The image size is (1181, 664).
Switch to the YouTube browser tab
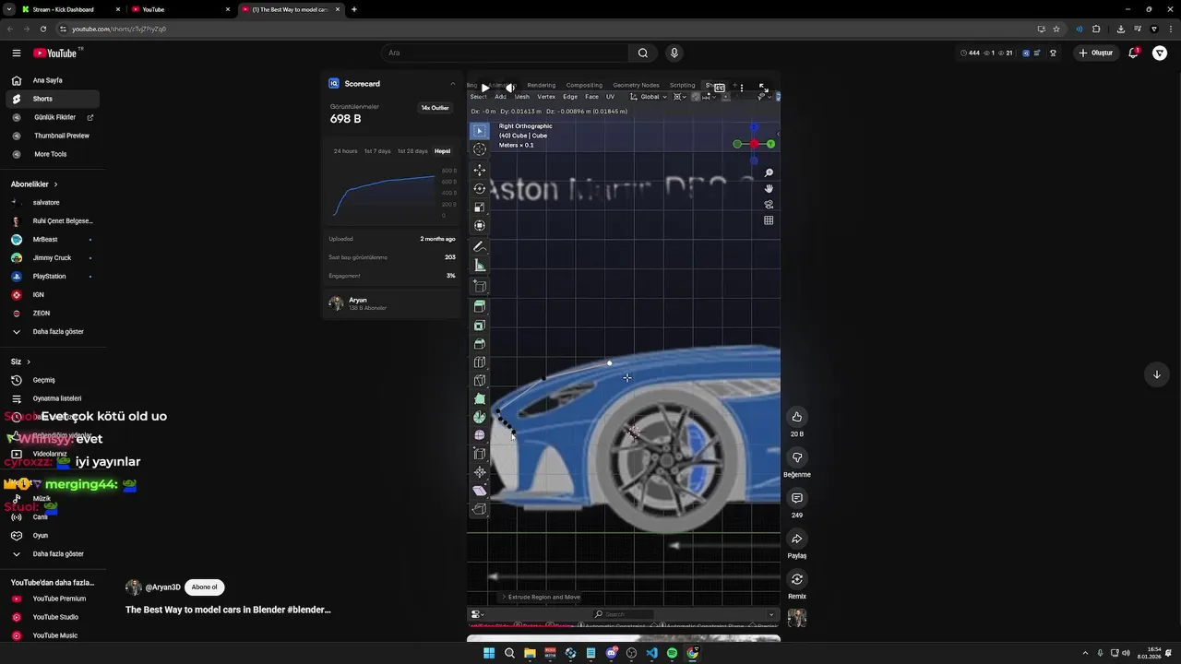click(181, 9)
